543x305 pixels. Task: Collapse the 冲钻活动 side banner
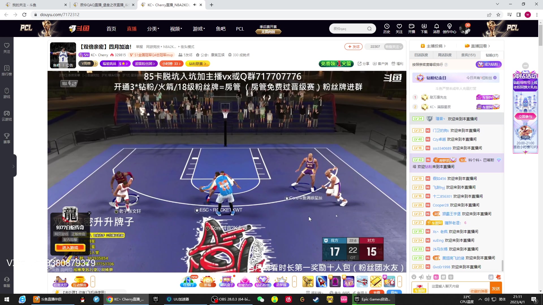coord(525,66)
